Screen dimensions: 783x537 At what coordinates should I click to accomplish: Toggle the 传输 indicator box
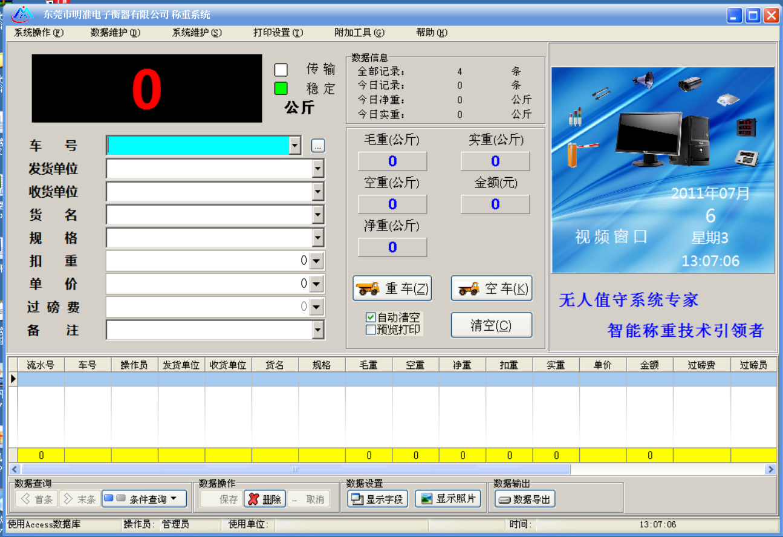pyautogui.click(x=281, y=70)
